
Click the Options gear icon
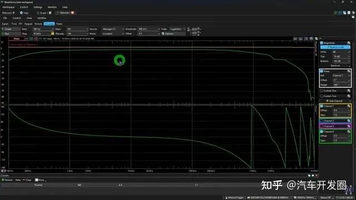coord(163,33)
